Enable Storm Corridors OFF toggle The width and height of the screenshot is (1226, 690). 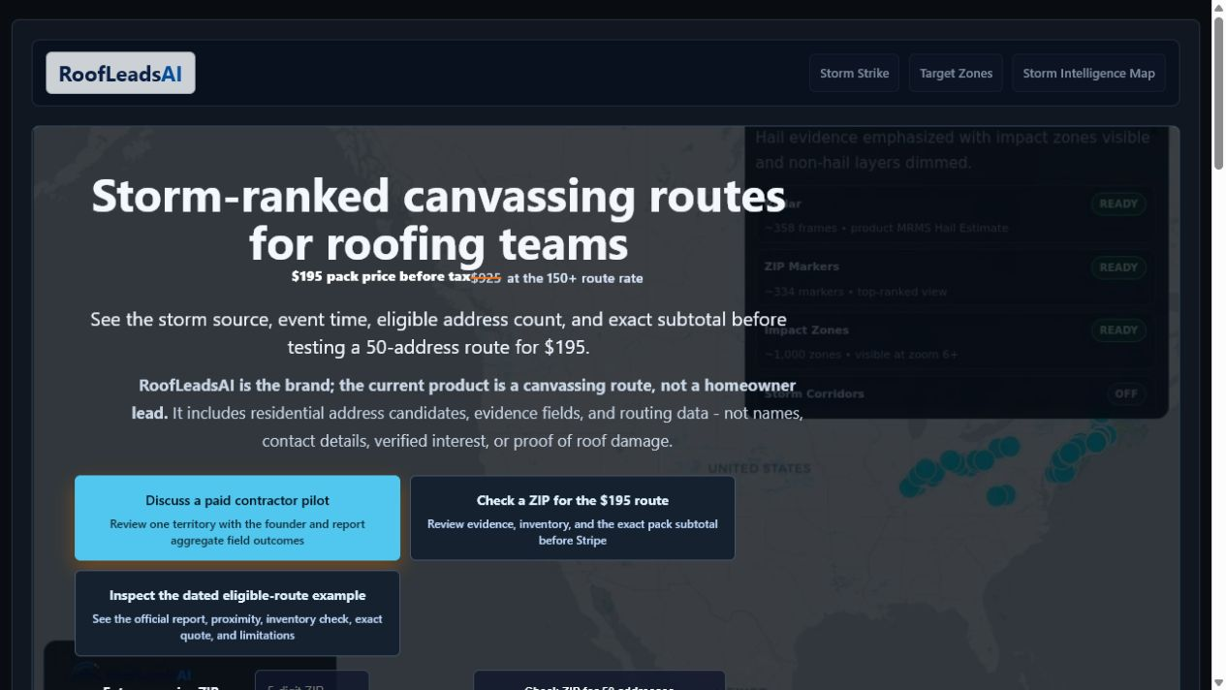1126,393
